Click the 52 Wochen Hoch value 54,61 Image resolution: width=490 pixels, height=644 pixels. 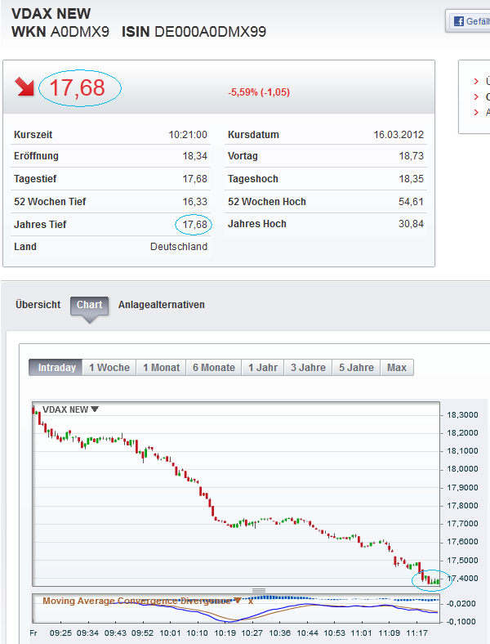point(412,202)
